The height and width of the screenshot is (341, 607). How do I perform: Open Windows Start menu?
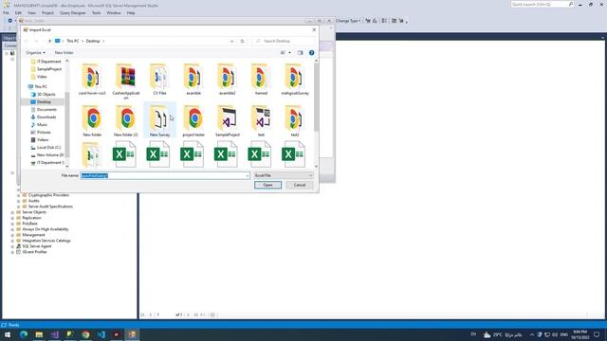(8, 334)
